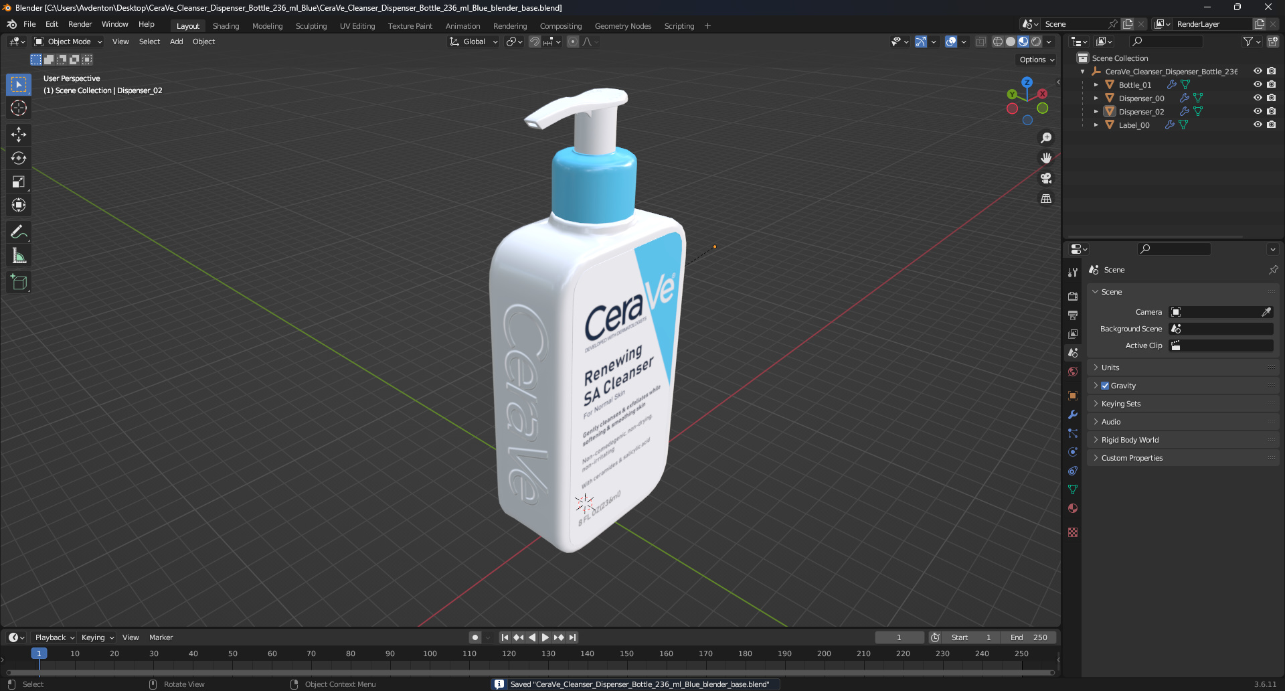Viewport: 1285px width, 691px height.
Task: Click the pan view hand gizmo
Action: [x=1046, y=158]
